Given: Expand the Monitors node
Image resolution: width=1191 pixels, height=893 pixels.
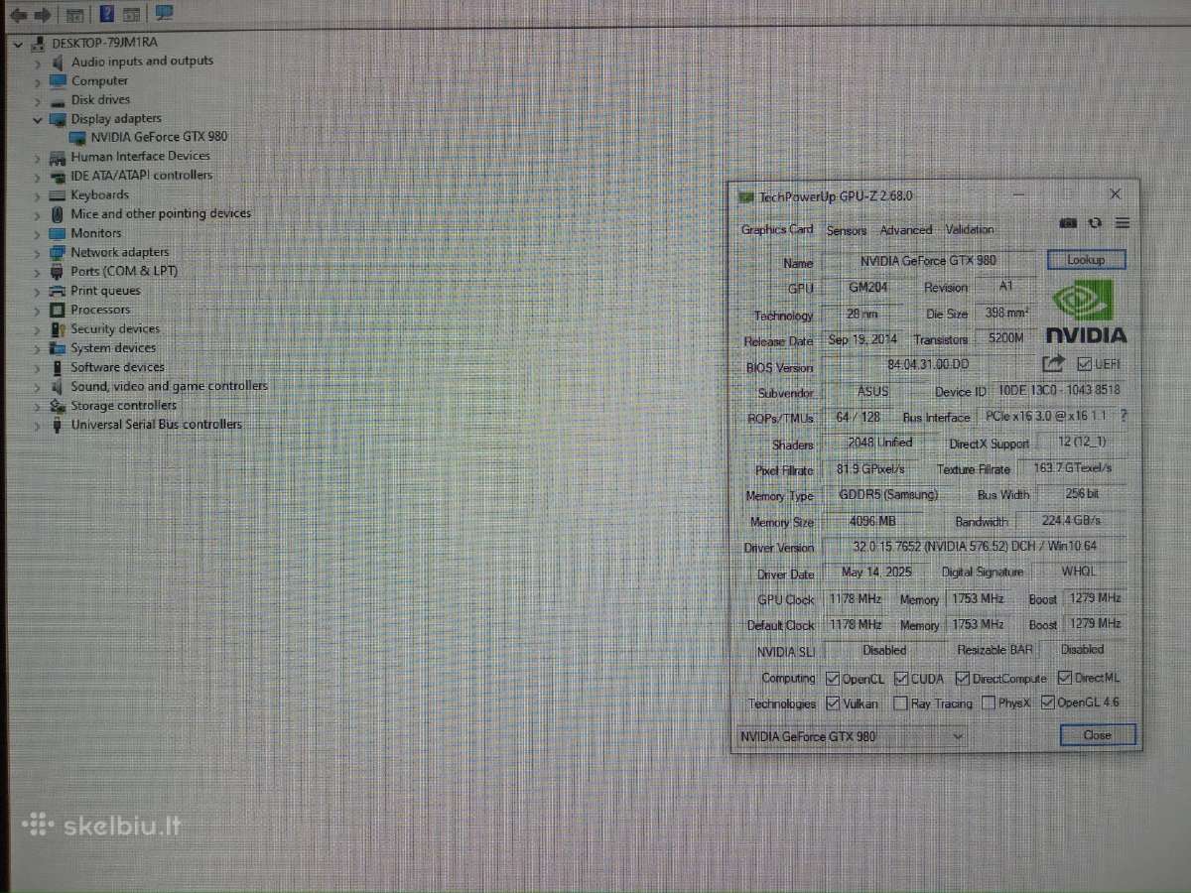Looking at the screenshot, I should tap(38, 234).
